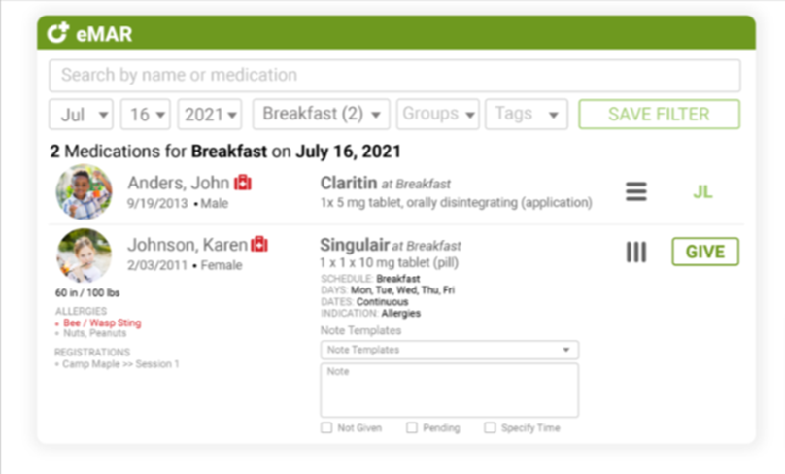Open the Breakfast (2) time slot dropdown
The image size is (785, 474).
point(322,114)
